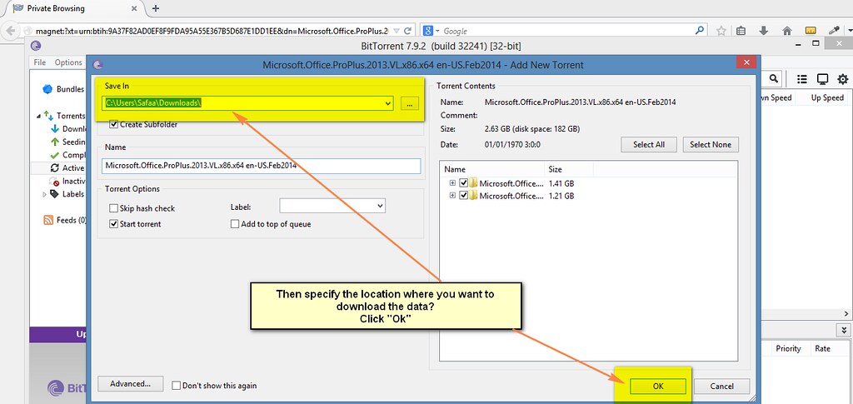Bookmark this page with the star icon
The height and width of the screenshot is (404, 853).
pos(721,31)
